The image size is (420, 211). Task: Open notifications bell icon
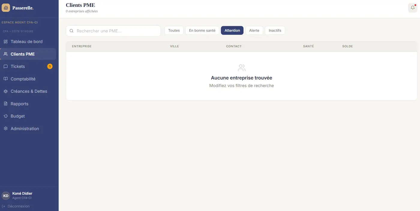pos(413,8)
